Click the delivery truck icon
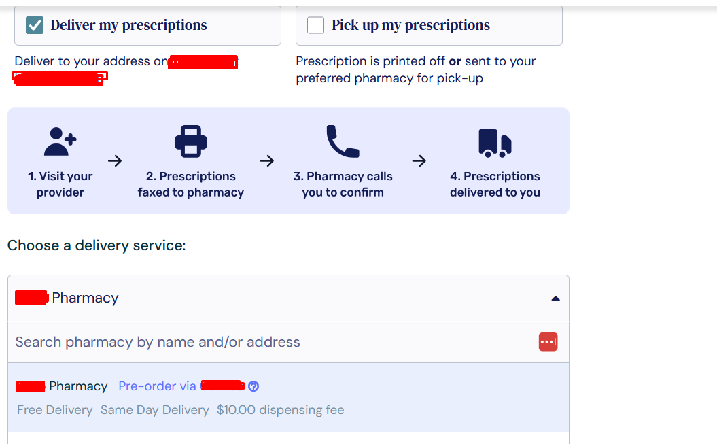 point(495,143)
